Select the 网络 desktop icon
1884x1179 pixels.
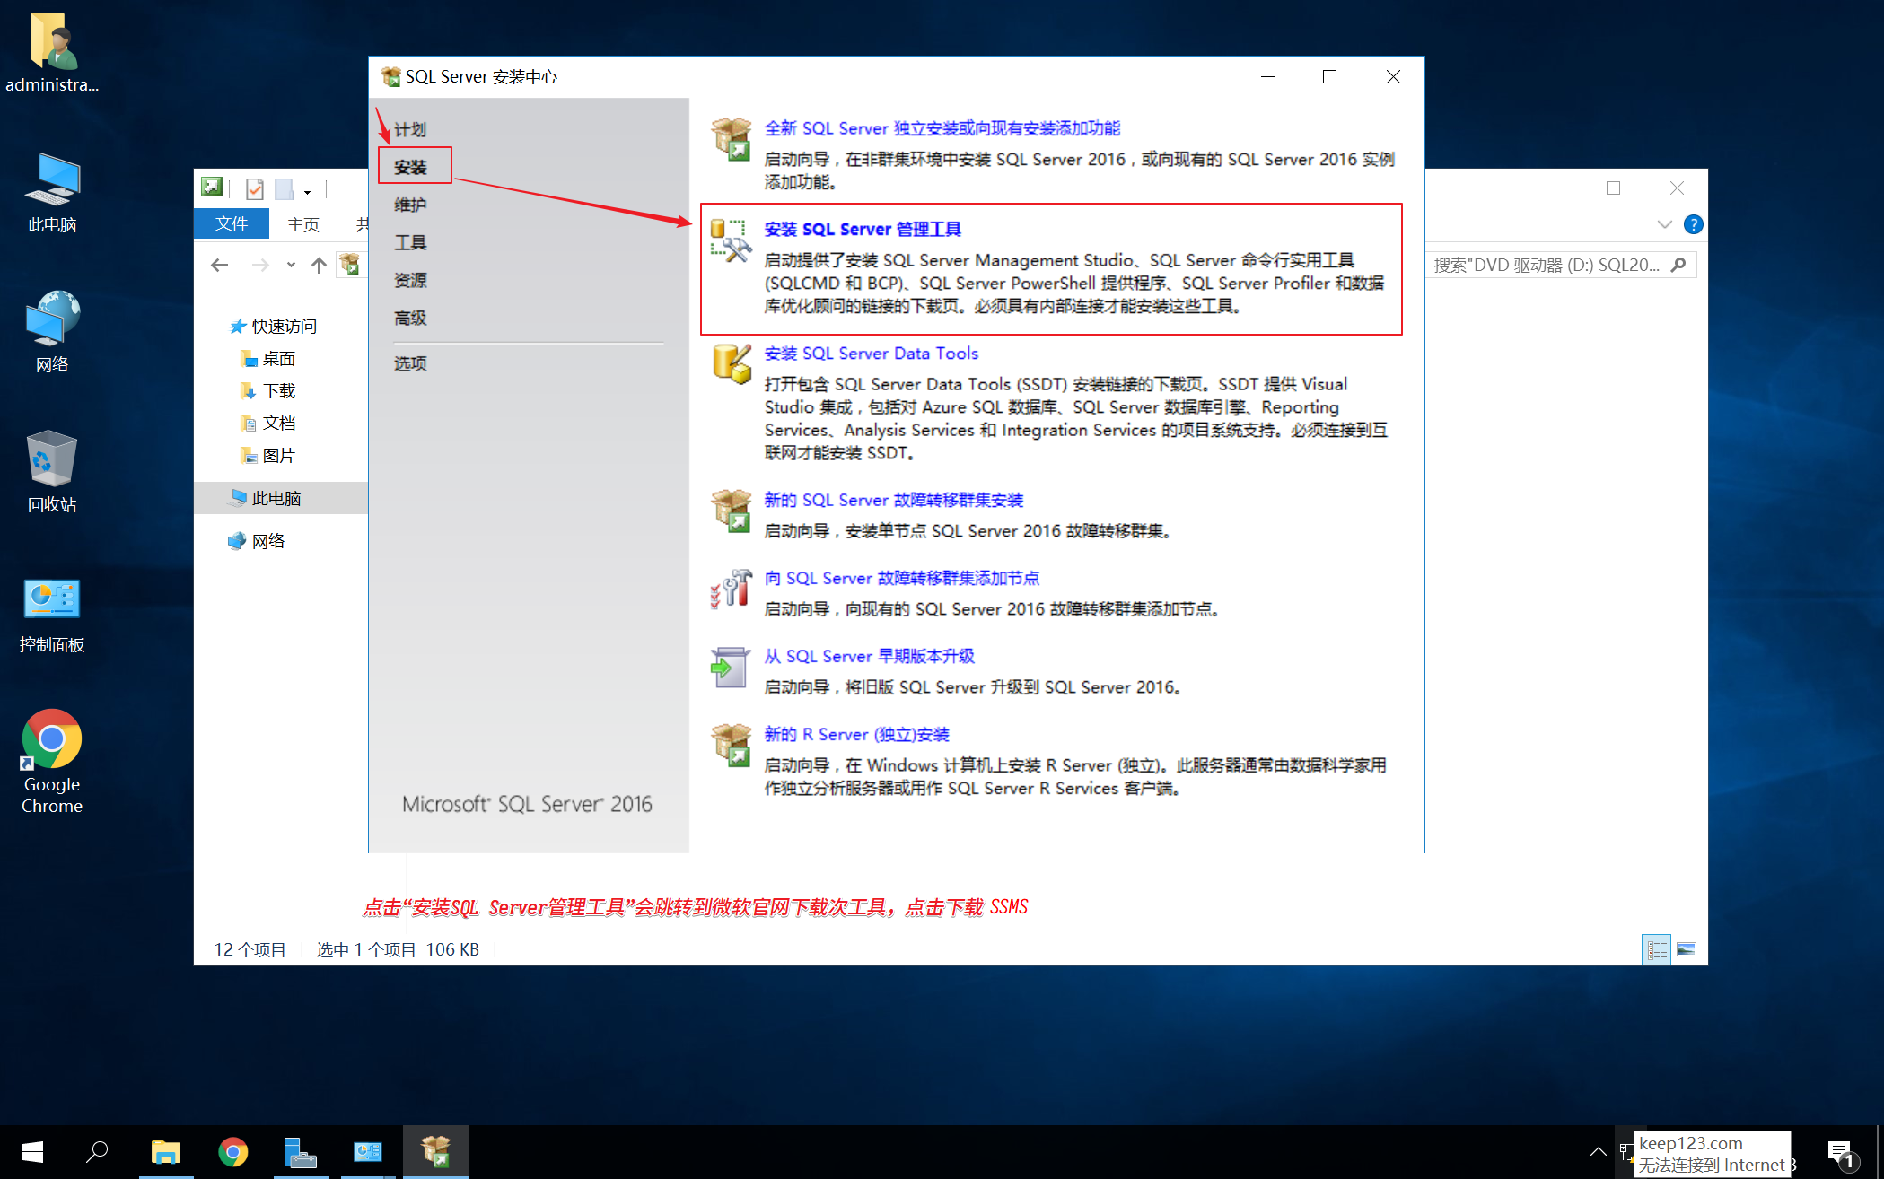point(52,332)
